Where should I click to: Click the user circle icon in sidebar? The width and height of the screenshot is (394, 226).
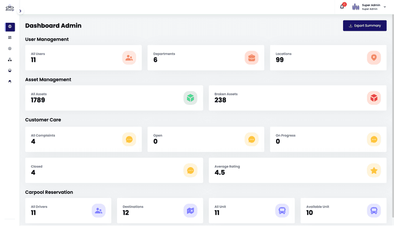pos(10,48)
